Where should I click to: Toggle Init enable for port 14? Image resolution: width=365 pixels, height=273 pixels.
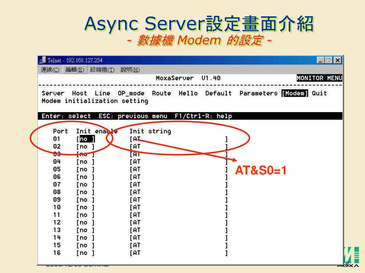[x=86, y=238]
